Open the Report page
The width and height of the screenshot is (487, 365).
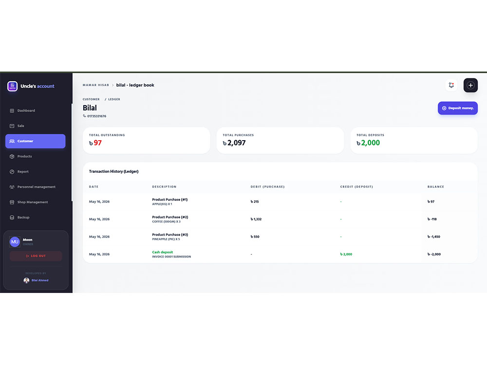click(x=36, y=171)
